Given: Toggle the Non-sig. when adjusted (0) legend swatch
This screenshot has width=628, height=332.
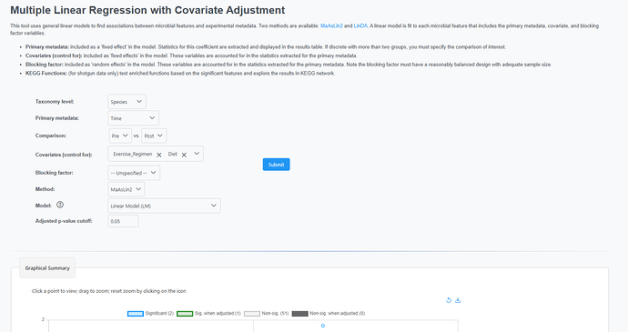Looking at the screenshot, I should (x=300, y=314).
